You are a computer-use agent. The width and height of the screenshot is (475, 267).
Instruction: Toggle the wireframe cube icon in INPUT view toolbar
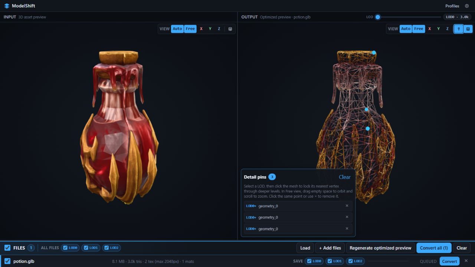pyautogui.click(x=230, y=29)
